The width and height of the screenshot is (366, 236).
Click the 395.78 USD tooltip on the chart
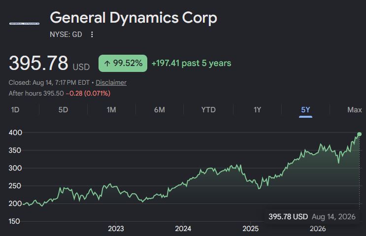[312, 217]
